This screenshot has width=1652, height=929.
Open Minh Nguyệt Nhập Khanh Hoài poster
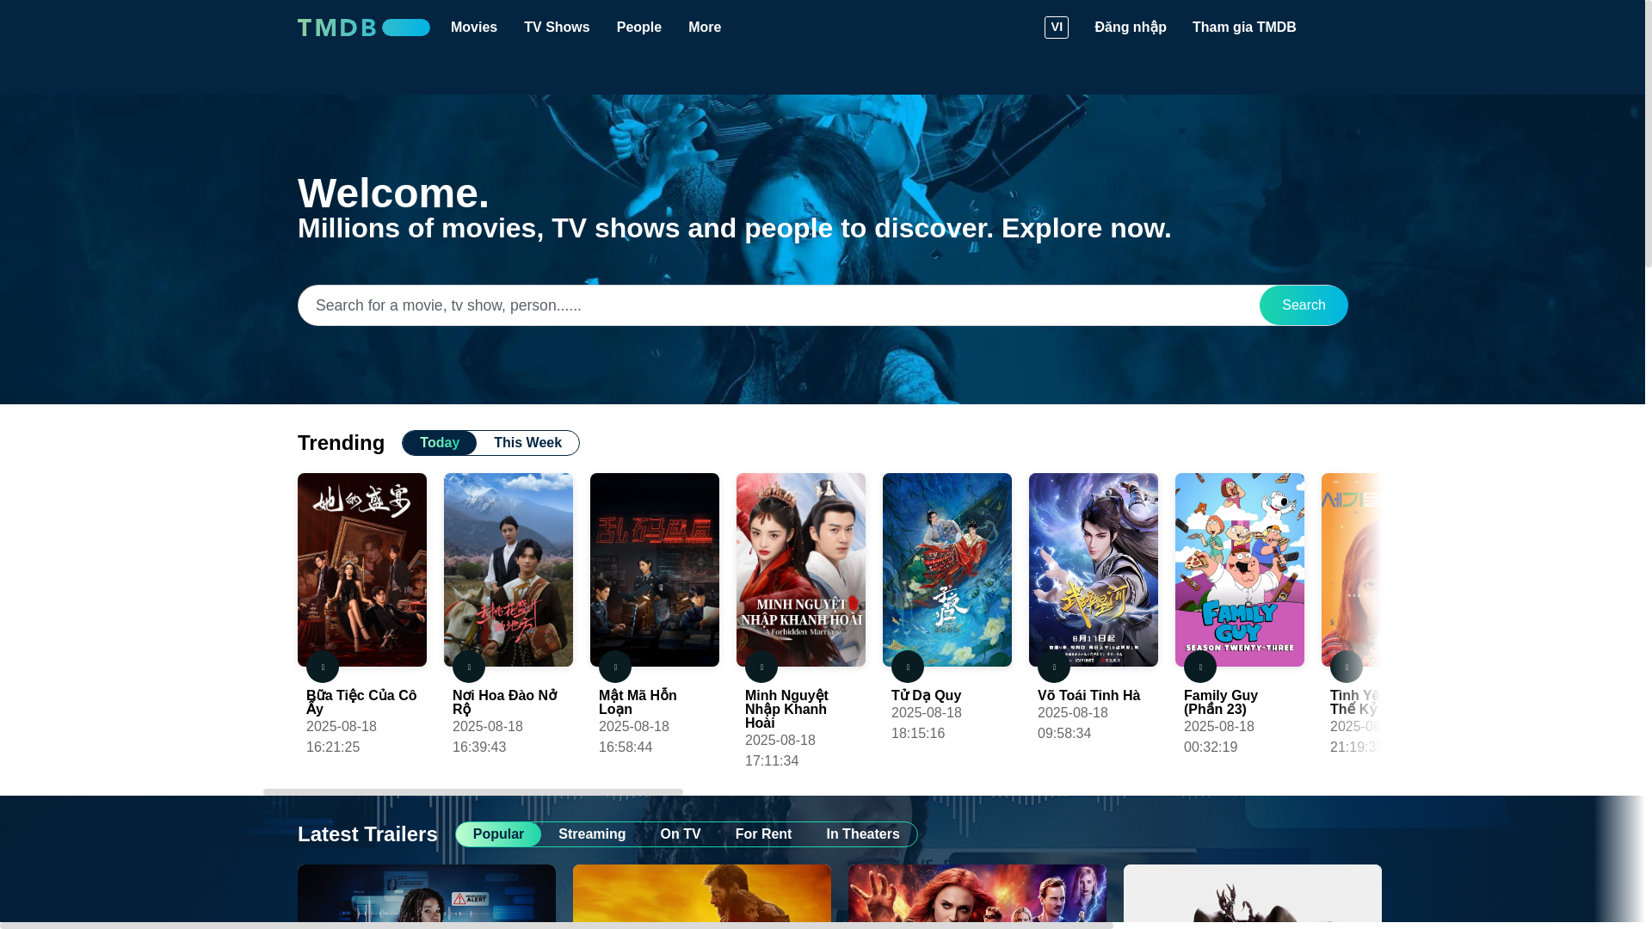[801, 569]
